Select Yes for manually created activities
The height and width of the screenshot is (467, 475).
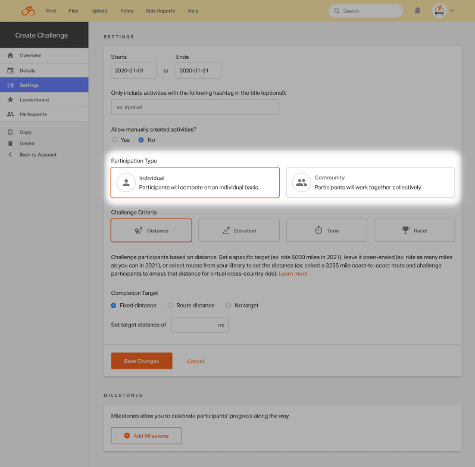(114, 139)
